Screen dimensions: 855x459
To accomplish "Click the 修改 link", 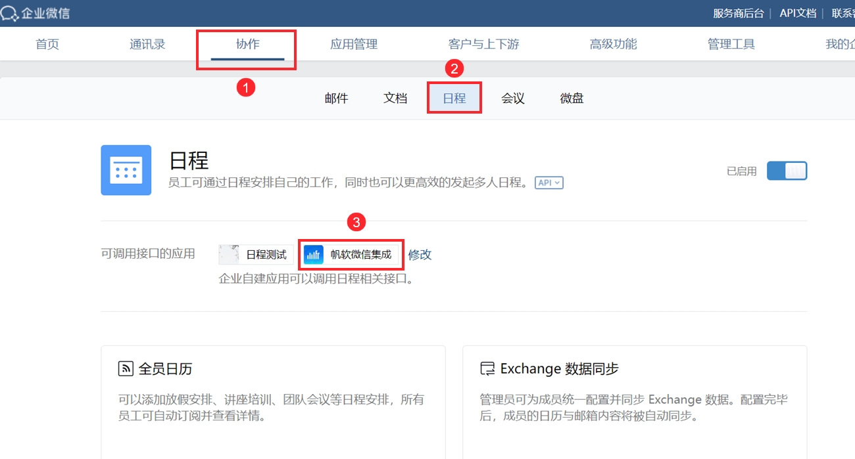I will (x=420, y=255).
